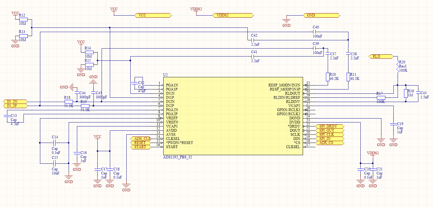Click the SPI_OUT port

point(330,130)
